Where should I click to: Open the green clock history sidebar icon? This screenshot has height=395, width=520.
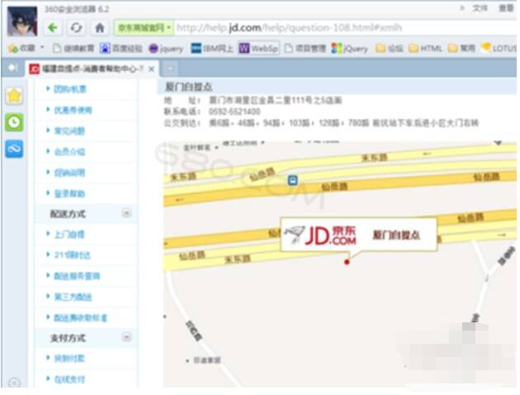[x=14, y=122]
